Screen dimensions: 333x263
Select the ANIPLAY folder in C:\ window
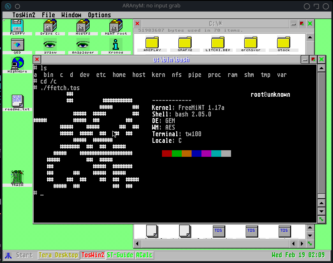[x=152, y=44]
